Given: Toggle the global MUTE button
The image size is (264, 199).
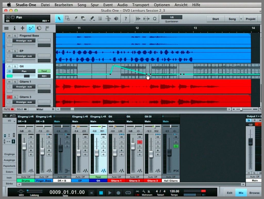Looking at the screenshot, I should pos(9,109).
